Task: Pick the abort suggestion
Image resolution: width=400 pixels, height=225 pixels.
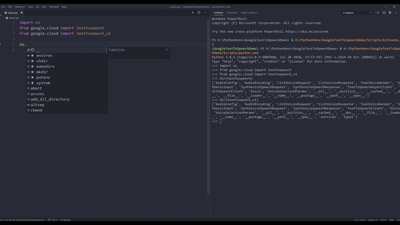Action: 67,88
